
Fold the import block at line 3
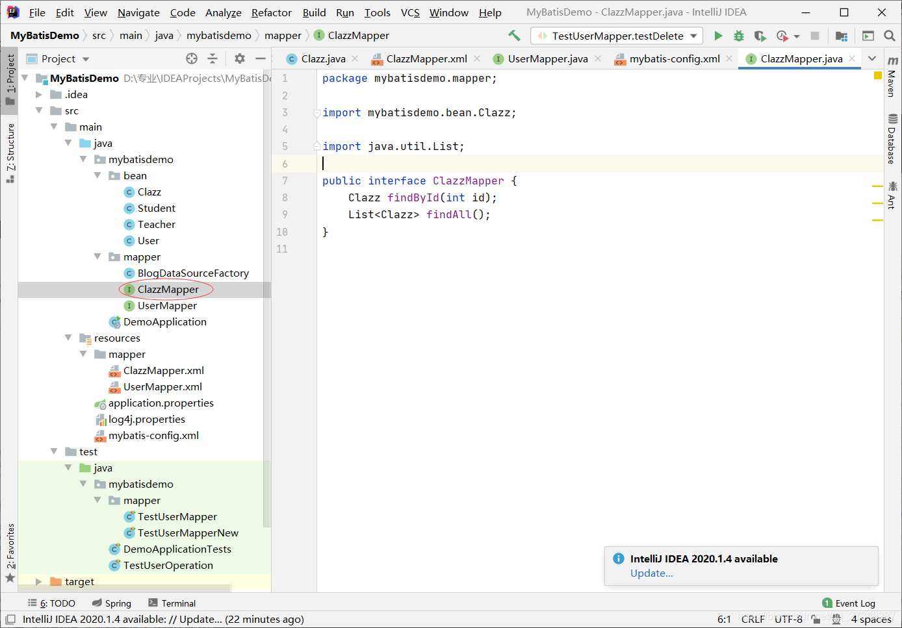click(317, 112)
